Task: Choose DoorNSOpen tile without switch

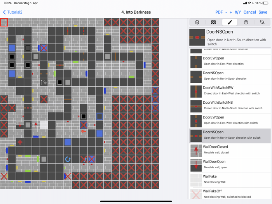Action: click(x=230, y=77)
